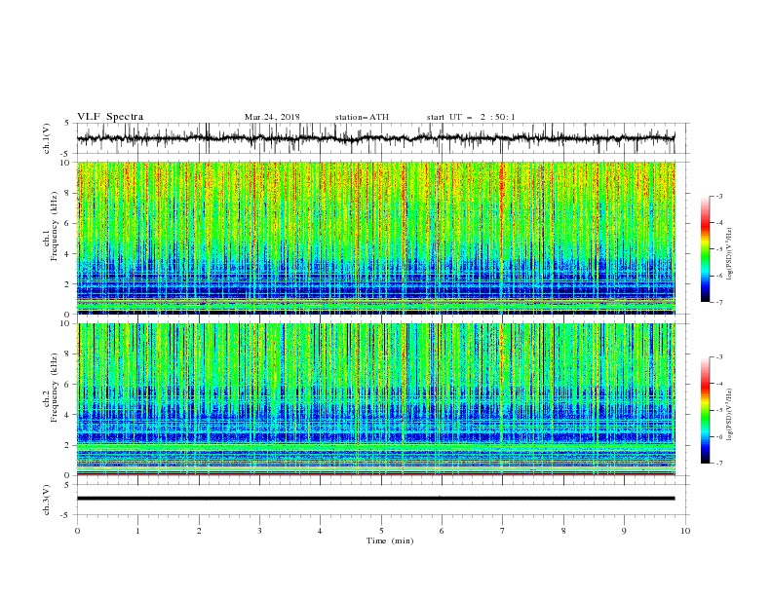Click the "VLF Spectra" plot title
Screen dimensions: 772x596
click(110, 117)
